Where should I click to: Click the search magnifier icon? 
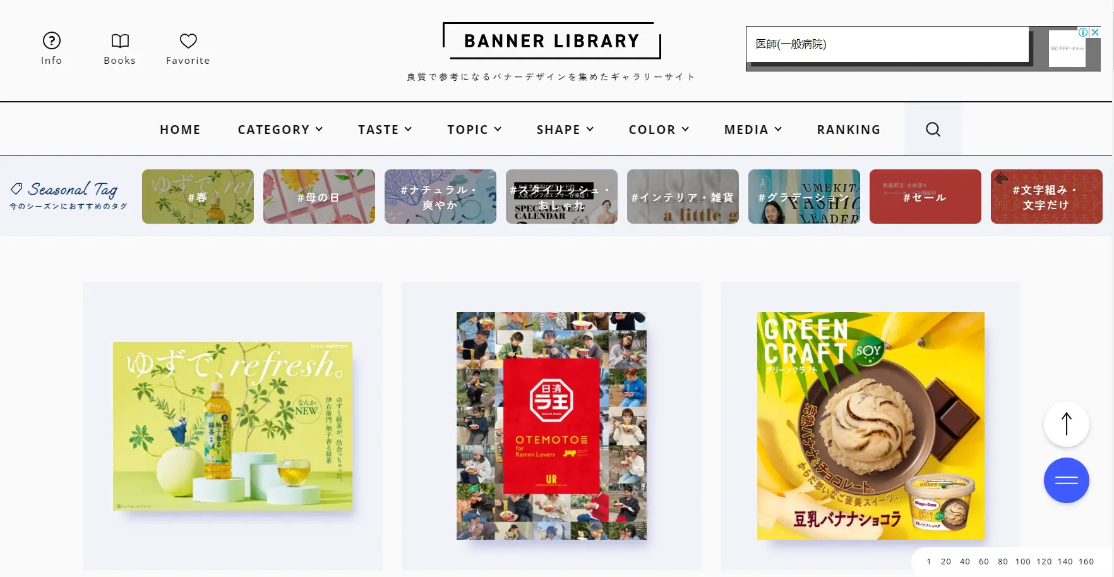pos(933,130)
